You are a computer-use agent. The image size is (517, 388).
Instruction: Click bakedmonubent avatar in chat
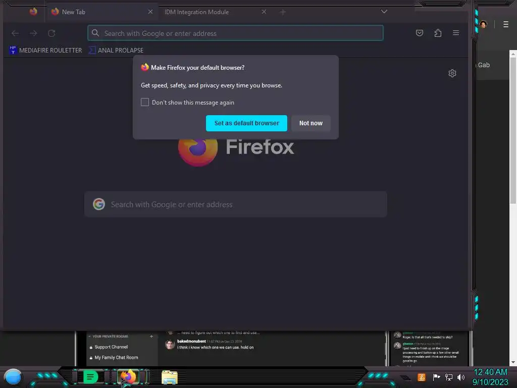(170, 345)
